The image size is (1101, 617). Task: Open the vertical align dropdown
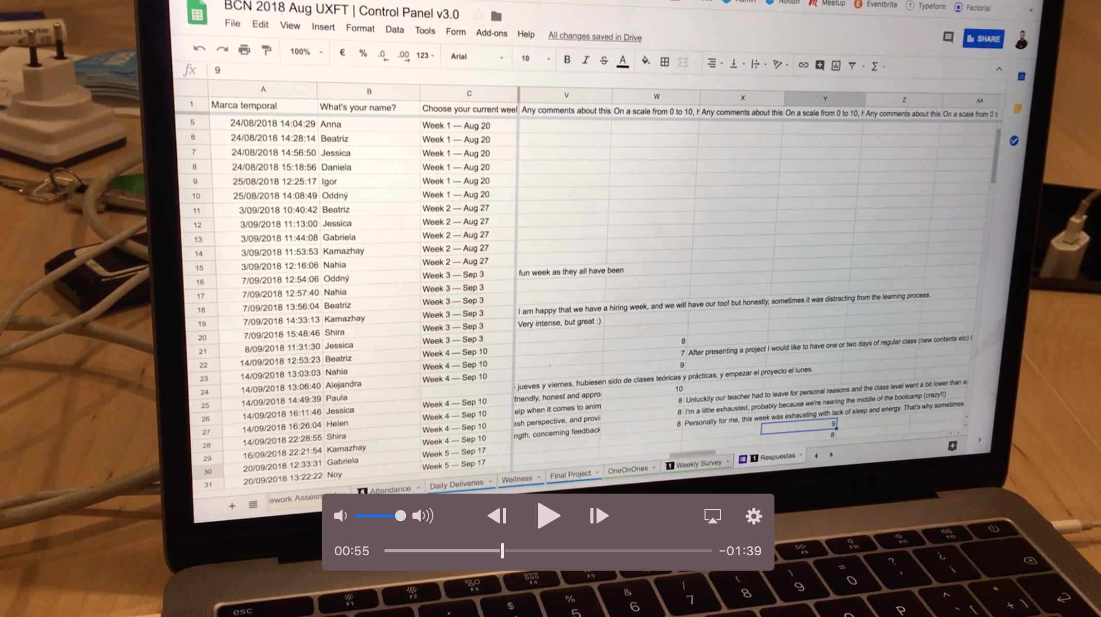pos(736,64)
